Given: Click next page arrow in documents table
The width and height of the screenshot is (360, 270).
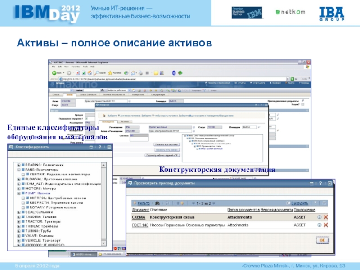Looking at the screenshot, I should [x=214, y=203].
